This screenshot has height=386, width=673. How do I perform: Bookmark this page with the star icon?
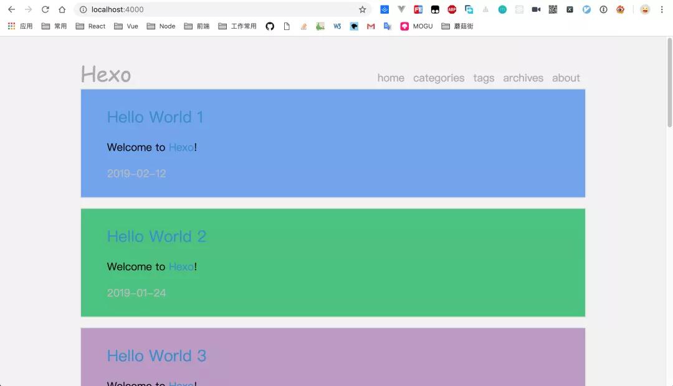click(362, 9)
